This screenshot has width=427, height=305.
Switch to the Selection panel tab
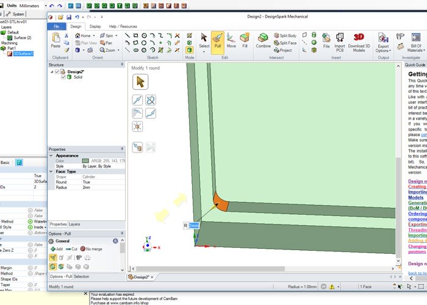(x=81, y=276)
